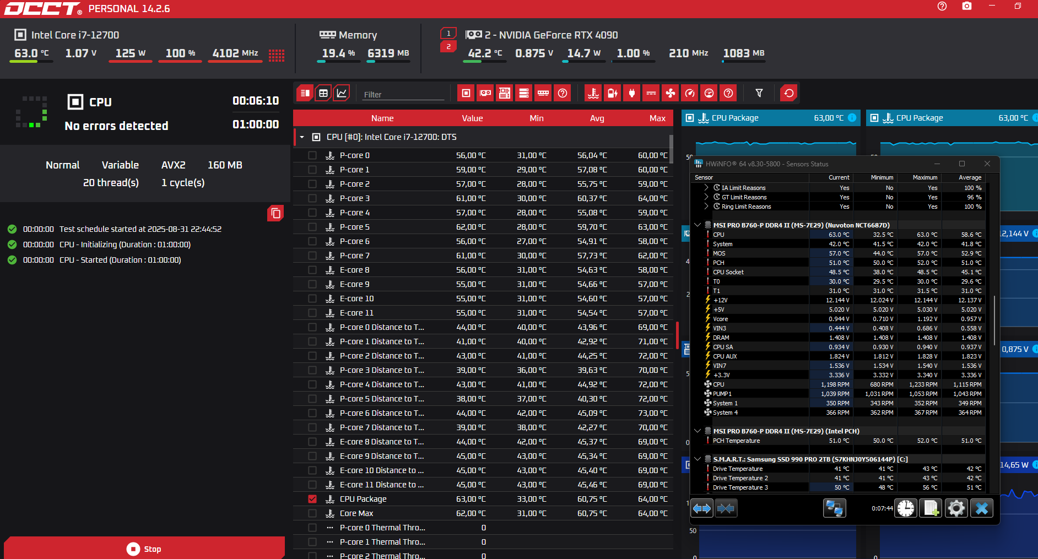Image resolution: width=1038 pixels, height=559 pixels.
Task: Reset sensor min/max values in OCCT
Action: 789,93
